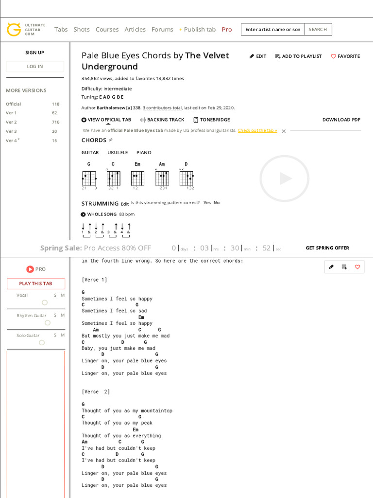Screen dimensions: 373x498
Task: Click the LOG IN button
Action: pyautogui.click(x=35, y=66)
